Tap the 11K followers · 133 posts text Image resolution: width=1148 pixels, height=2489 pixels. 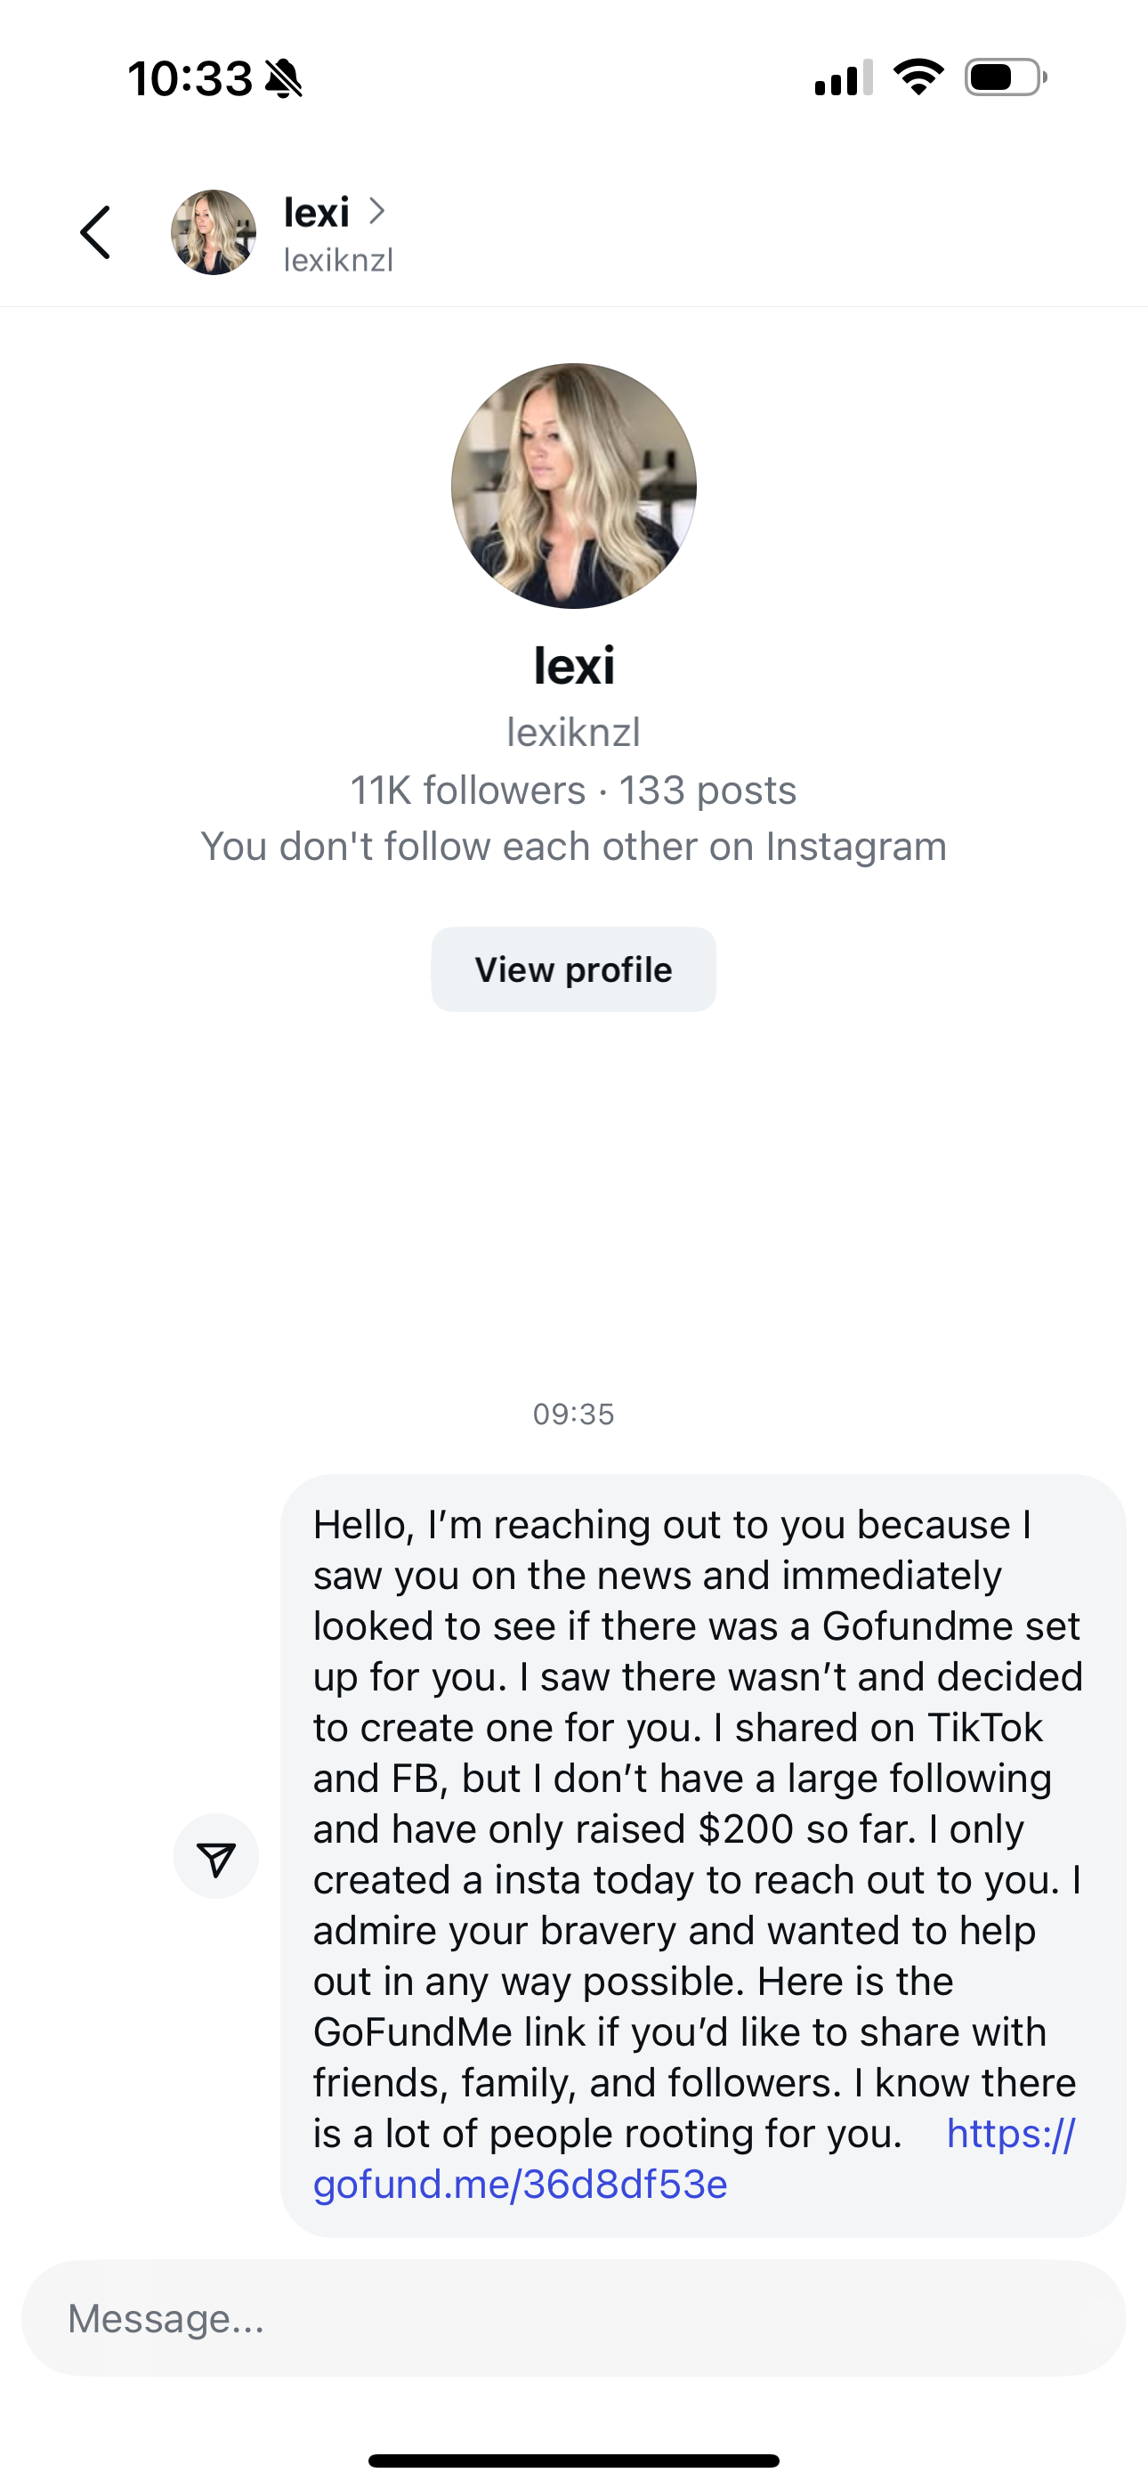point(574,790)
